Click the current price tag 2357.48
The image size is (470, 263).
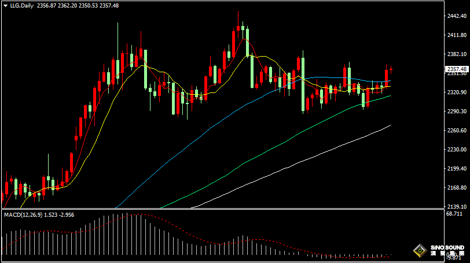(x=457, y=69)
